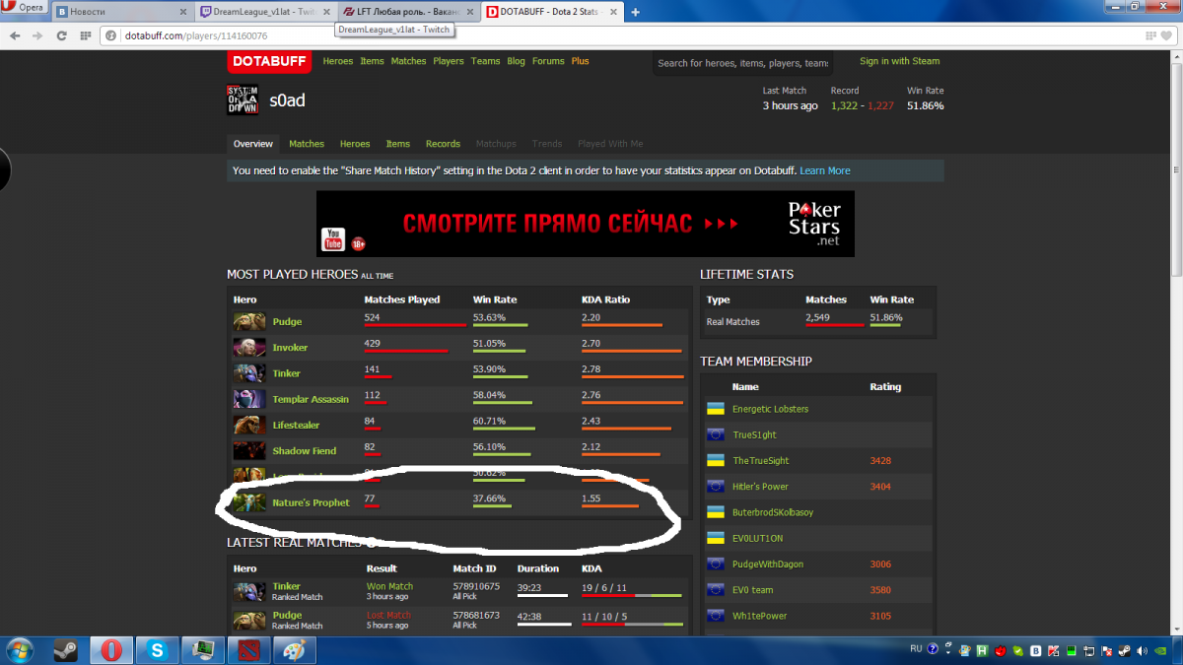The height and width of the screenshot is (665, 1183).
Task: Click Match ID 578910675
Action: (476, 586)
